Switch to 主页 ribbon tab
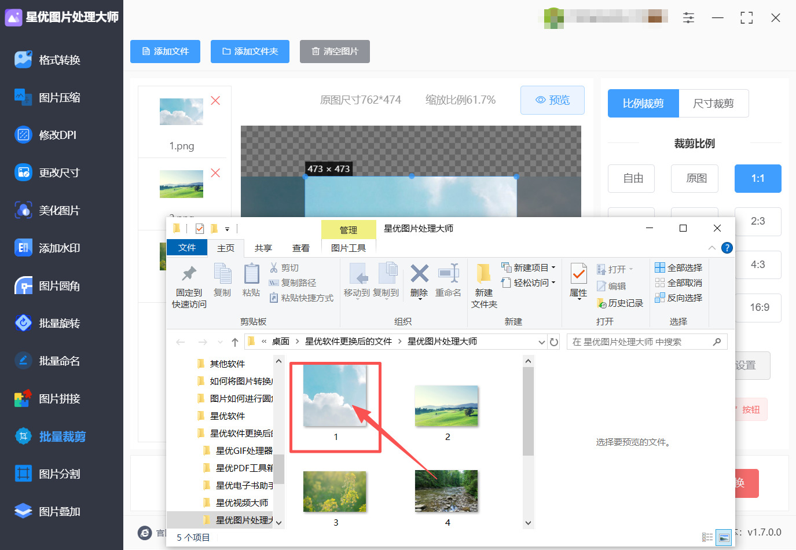The height and width of the screenshot is (550, 796). point(226,248)
